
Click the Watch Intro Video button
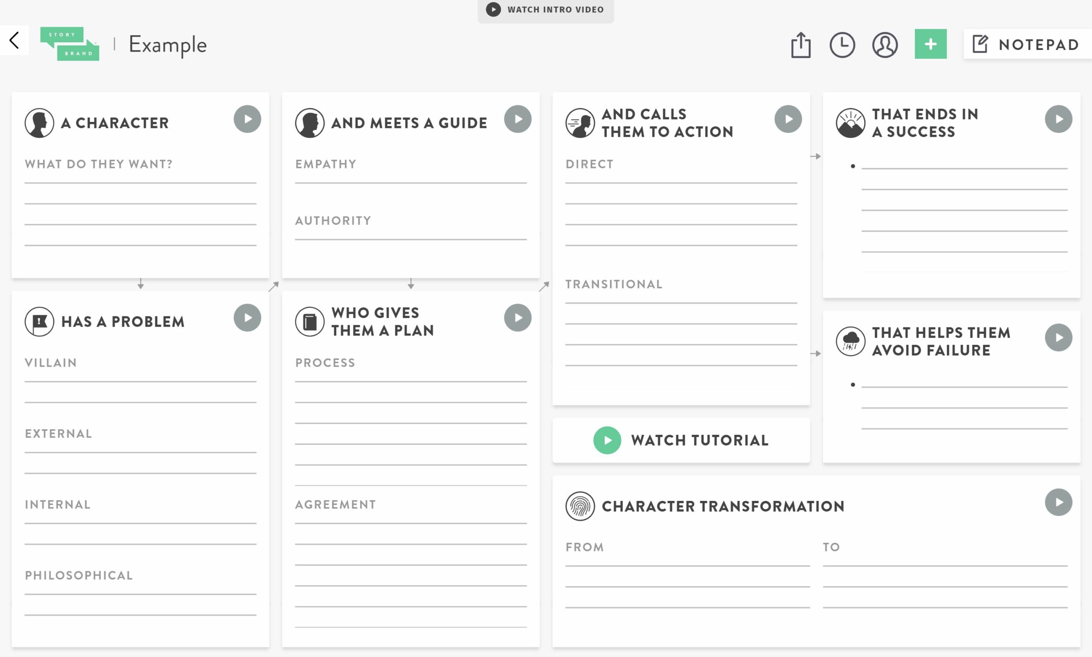545,9
